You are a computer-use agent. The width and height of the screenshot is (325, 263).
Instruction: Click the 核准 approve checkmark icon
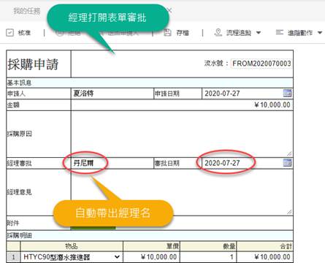[9, 33]
